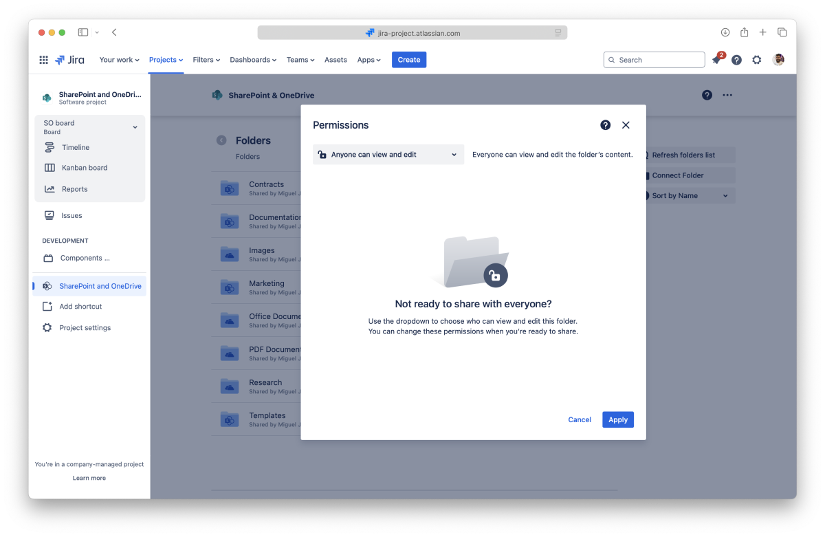Click the help icon in Permissions dialog
825x537 pixels.
pos(605,125)
